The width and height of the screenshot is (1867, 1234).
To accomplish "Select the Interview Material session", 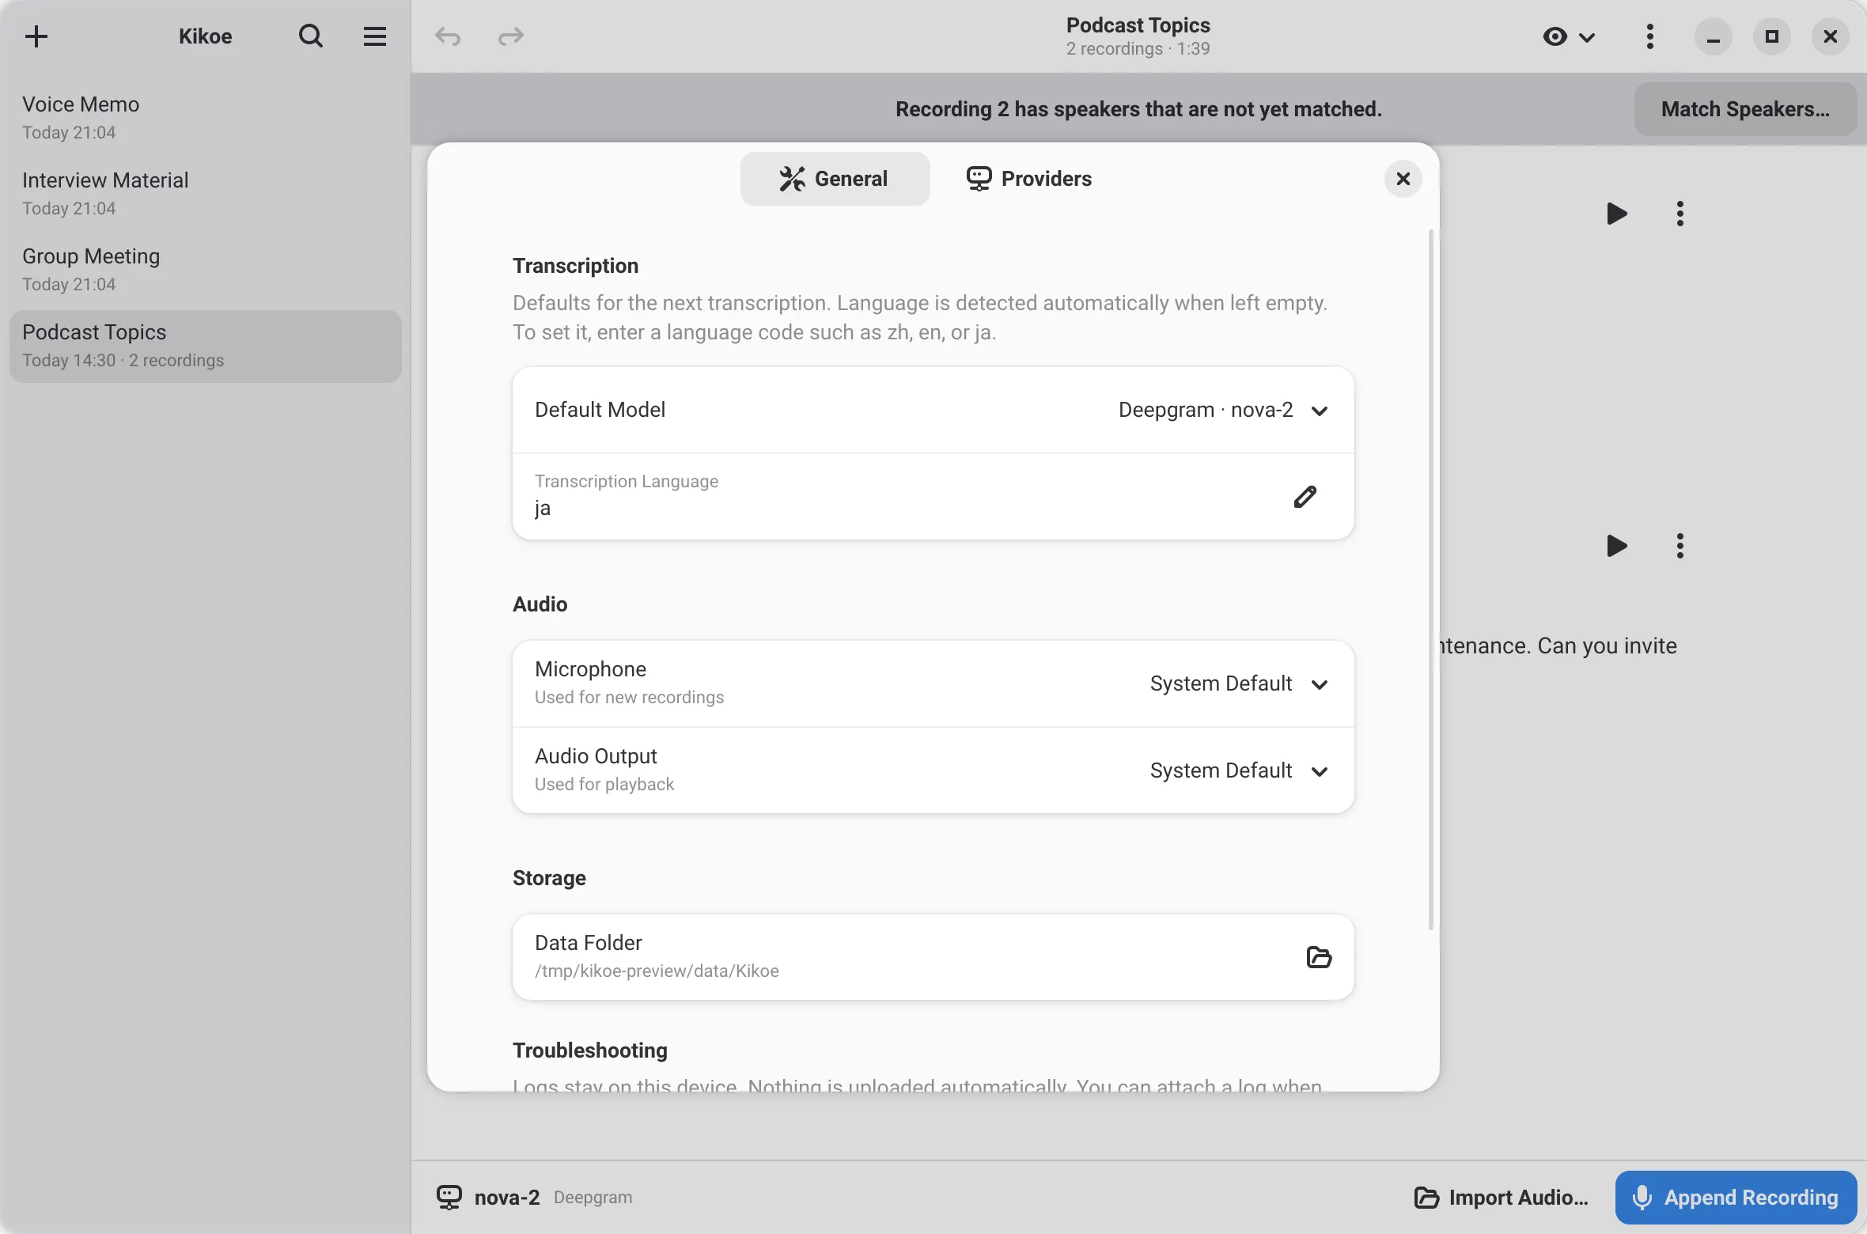I will coord(206,194).
